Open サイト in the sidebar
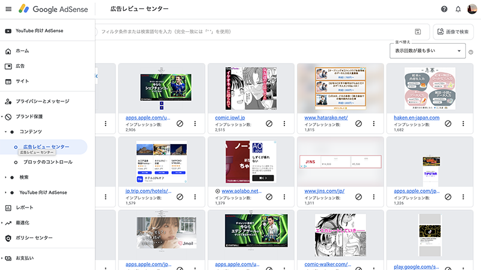This screenshot has height=270, width=481. [x=22, y=81]
